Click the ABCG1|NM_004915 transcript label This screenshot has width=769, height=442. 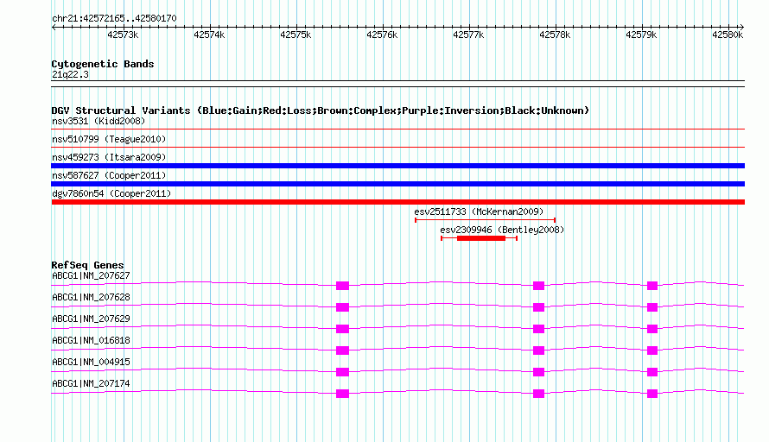click(91, 362)
